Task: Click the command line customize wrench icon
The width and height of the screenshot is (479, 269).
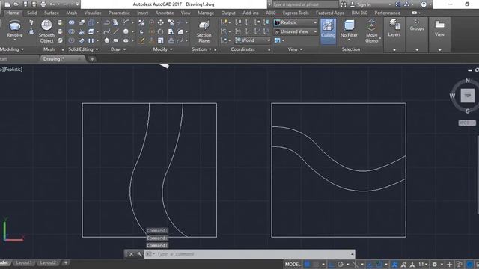Action: [139, 254]
